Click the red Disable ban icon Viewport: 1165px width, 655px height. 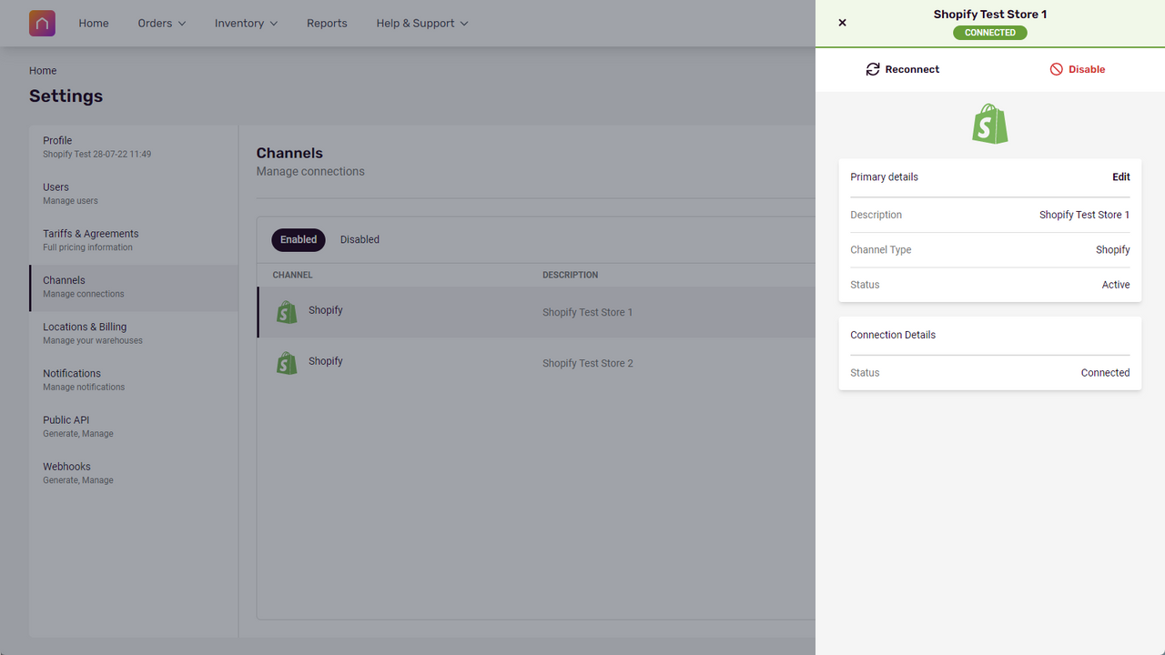[1057, 69]
